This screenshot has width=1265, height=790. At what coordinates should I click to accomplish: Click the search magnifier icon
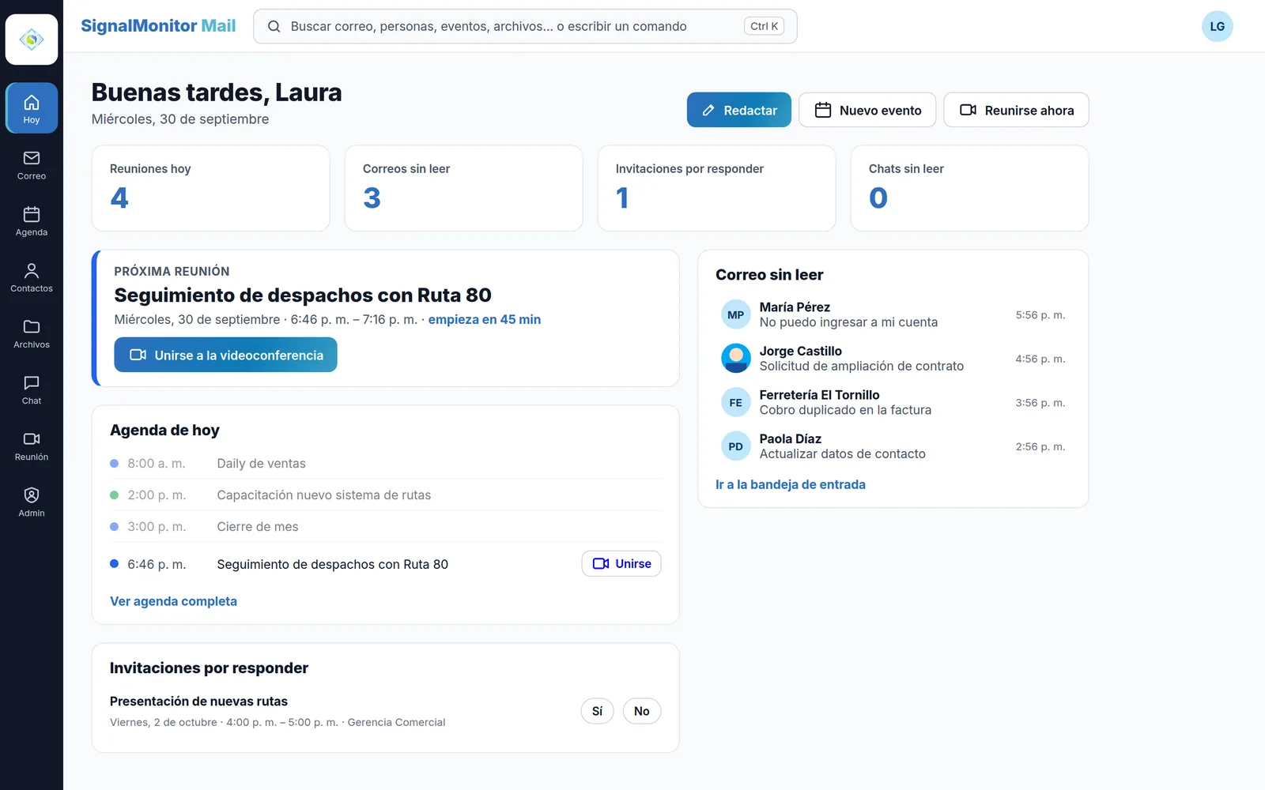coord(274,26)
